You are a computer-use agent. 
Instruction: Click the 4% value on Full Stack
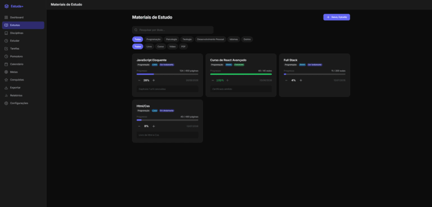(x=294, y=80)
